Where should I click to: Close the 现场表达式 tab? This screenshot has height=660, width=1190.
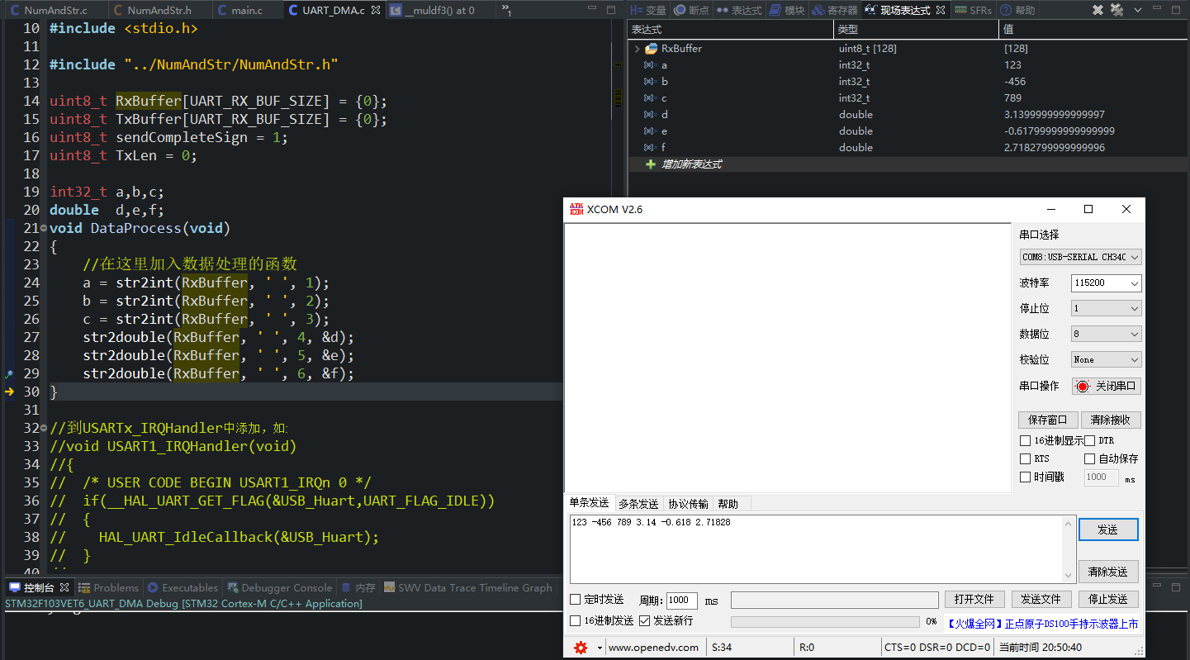coord(941,11)
